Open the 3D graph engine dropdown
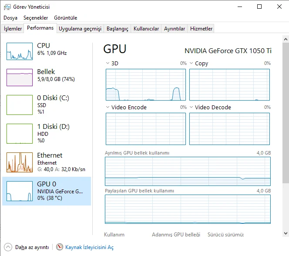The height and width of the screenshot is (256, 289). point(108,64)
